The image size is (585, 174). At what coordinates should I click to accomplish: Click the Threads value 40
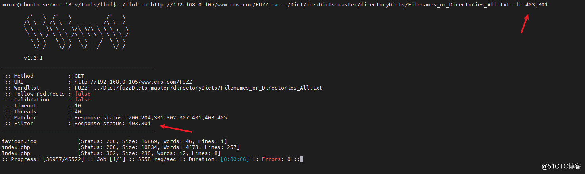pyautogui.click(x=78, y=111)
